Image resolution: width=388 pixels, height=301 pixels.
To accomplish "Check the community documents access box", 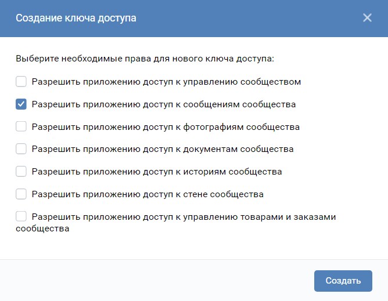I will 21,149.
